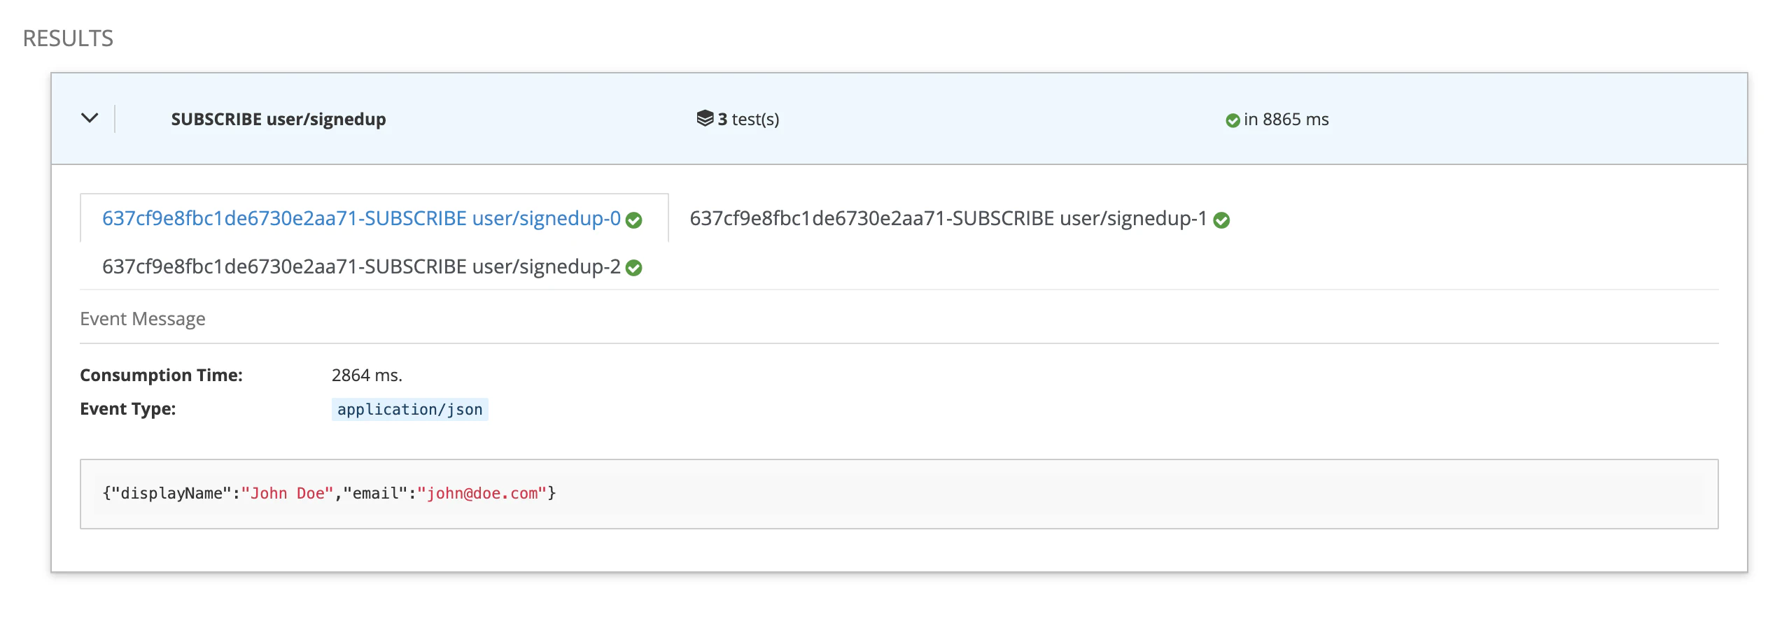Click the Event Message section heading
The width and height of the screenshot is (1789, 628).
point(143,319)
